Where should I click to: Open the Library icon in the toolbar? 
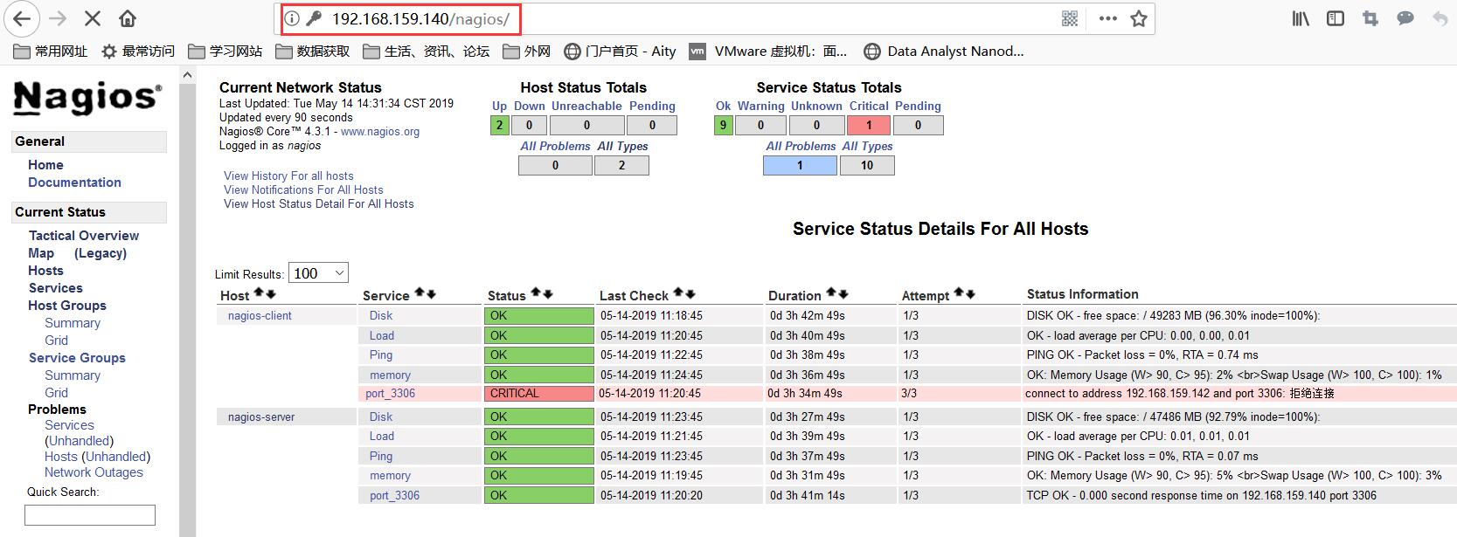[1301, 18]
